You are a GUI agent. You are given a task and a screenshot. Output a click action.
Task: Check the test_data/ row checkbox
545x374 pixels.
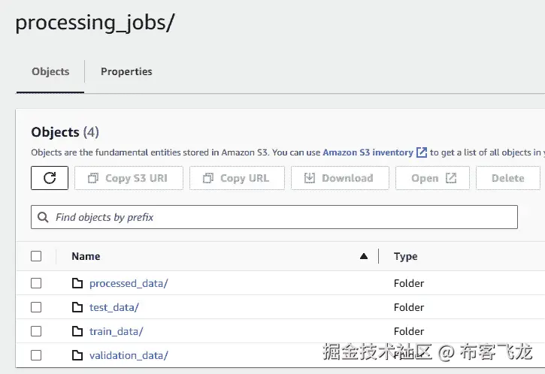point(36,307)
